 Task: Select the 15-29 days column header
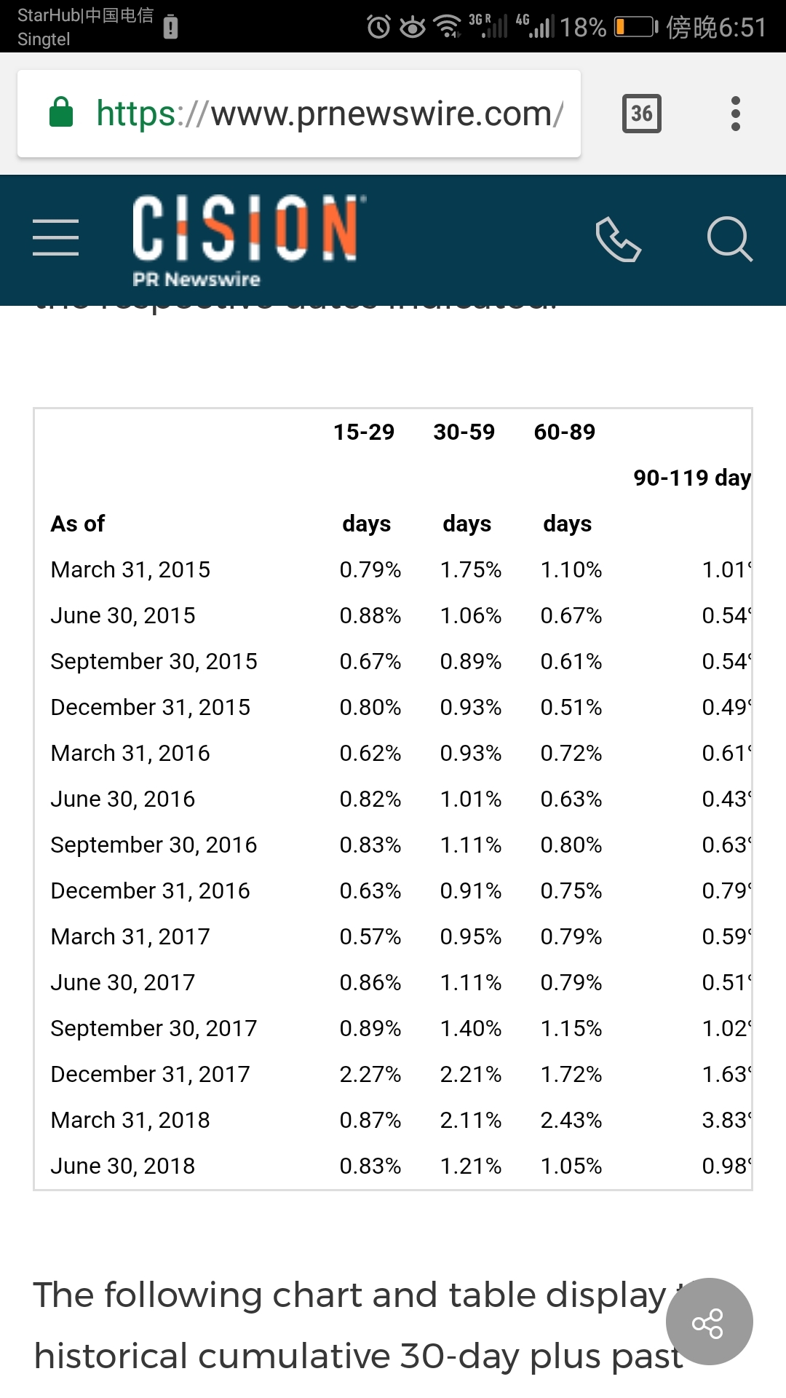coord(365,478)
